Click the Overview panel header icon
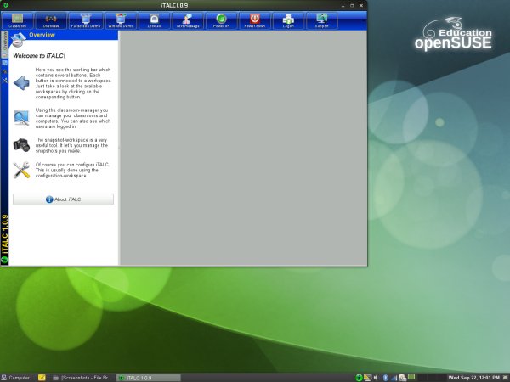This screenshot has height=382, width=510. [18, 39]
